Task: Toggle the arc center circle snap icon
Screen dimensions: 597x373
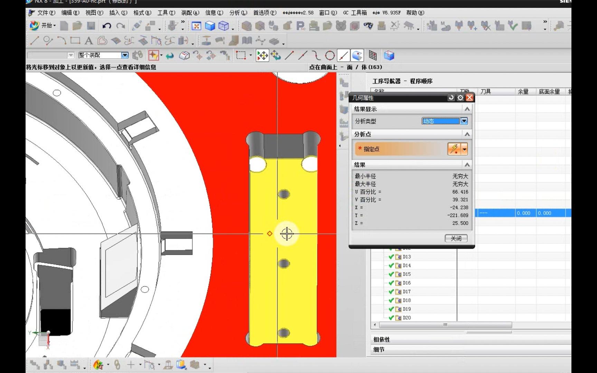Action: (x=330, y=56)
